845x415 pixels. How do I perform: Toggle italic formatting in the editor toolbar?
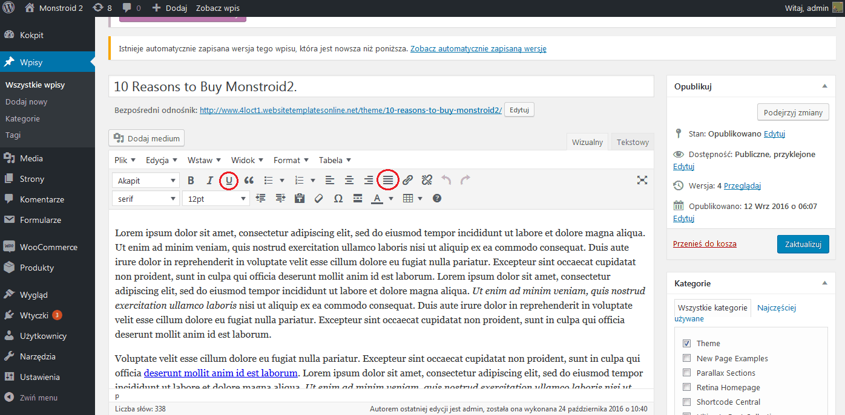coord(210,180)
